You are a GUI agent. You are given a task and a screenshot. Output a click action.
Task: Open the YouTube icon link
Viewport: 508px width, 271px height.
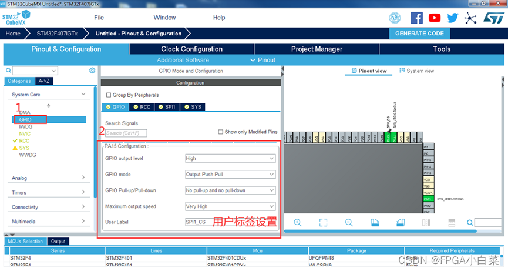pos(435,18)
